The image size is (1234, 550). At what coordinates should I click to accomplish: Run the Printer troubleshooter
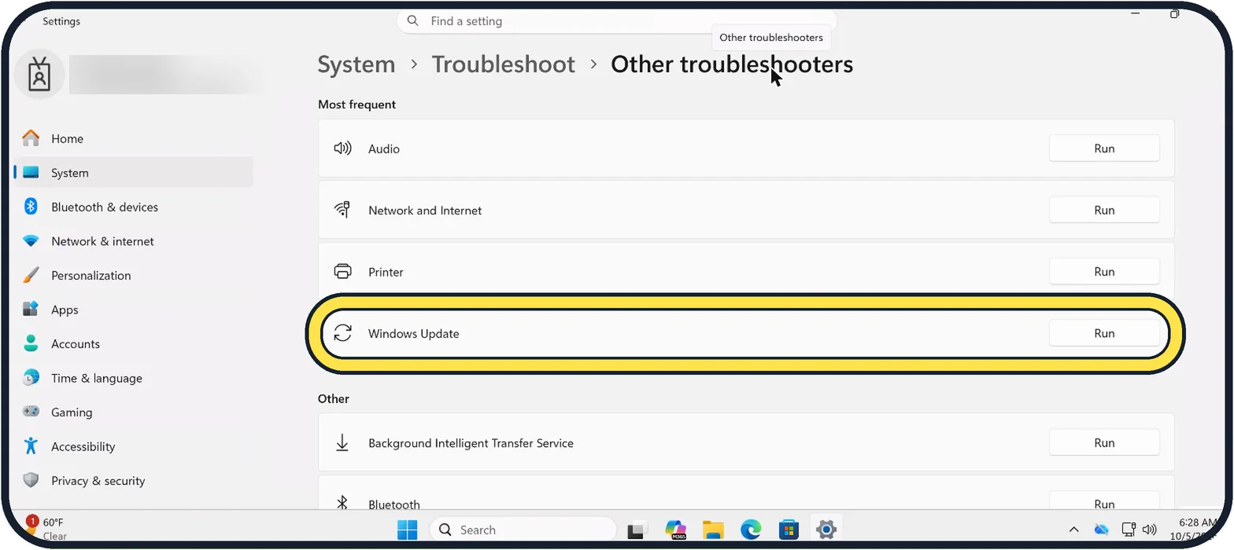1104,272
